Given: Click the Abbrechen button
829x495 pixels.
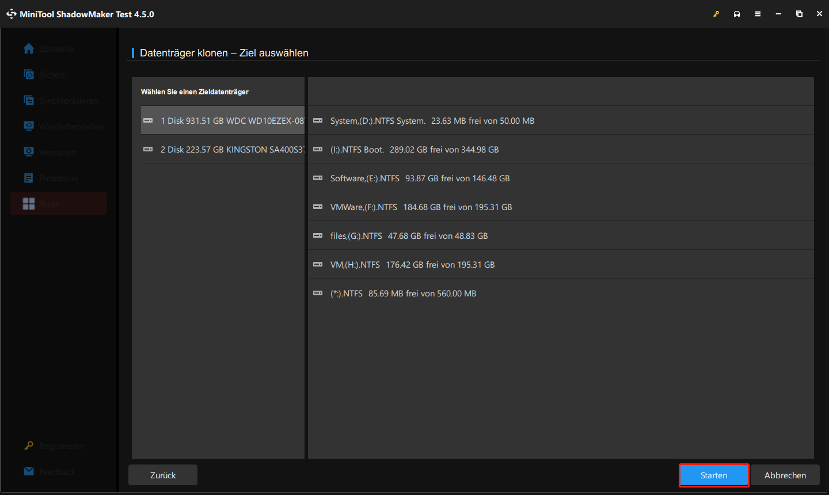Looking at the screenshot, I should click(785, 475).
